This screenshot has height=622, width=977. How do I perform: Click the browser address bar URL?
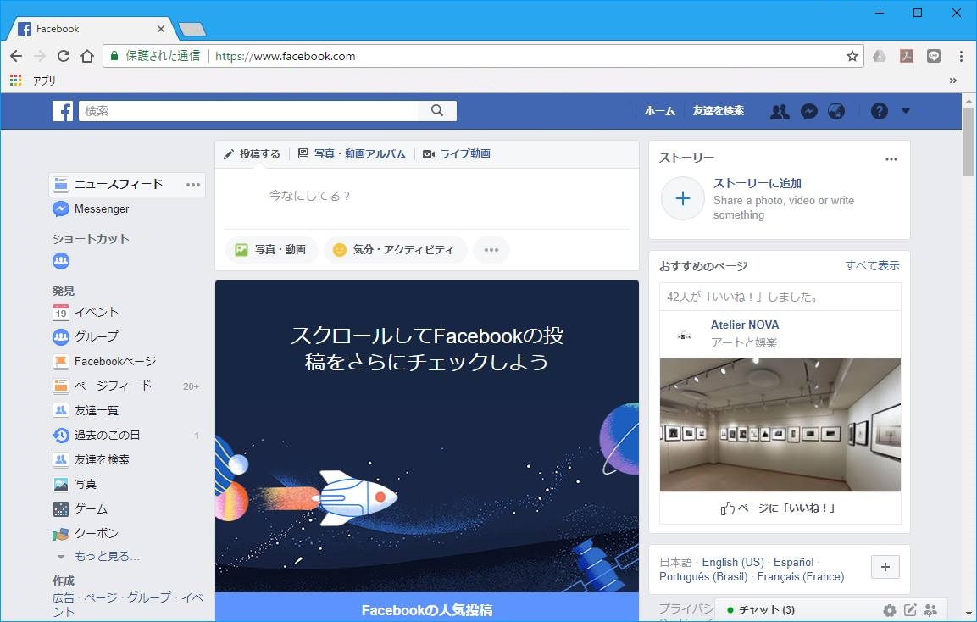click(x=286, y=56)
